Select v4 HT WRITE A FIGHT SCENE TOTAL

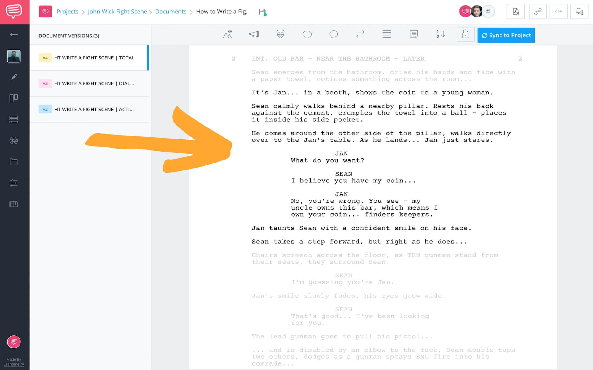click(90, 57)
